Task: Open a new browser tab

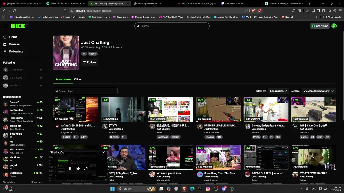Action: [309, 3]
